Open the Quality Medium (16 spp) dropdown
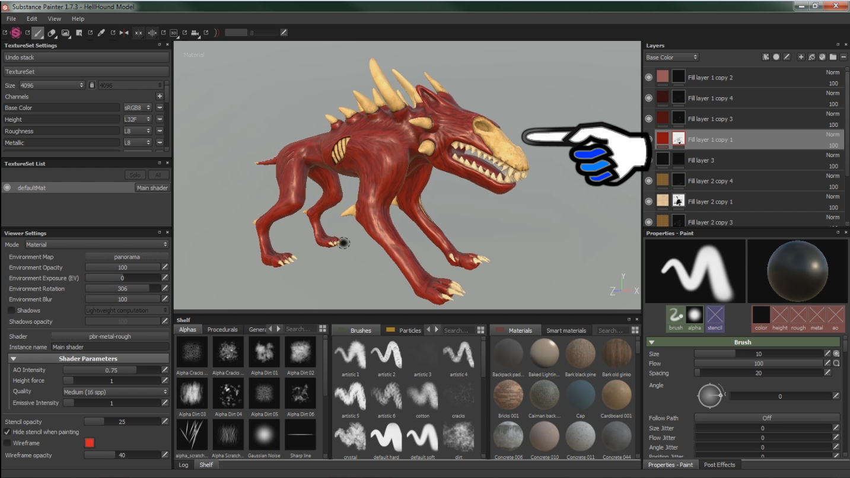 (115, 392)
